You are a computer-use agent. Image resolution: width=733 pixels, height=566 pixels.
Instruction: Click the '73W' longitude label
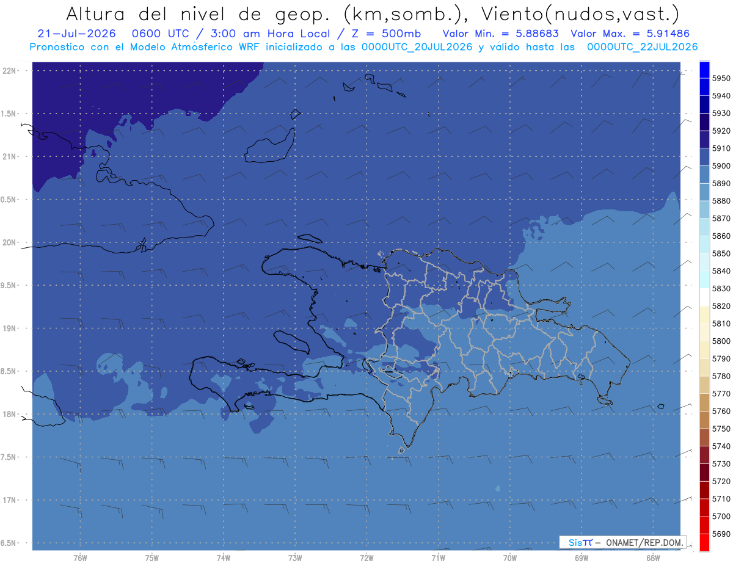click(x=295, y=558)
